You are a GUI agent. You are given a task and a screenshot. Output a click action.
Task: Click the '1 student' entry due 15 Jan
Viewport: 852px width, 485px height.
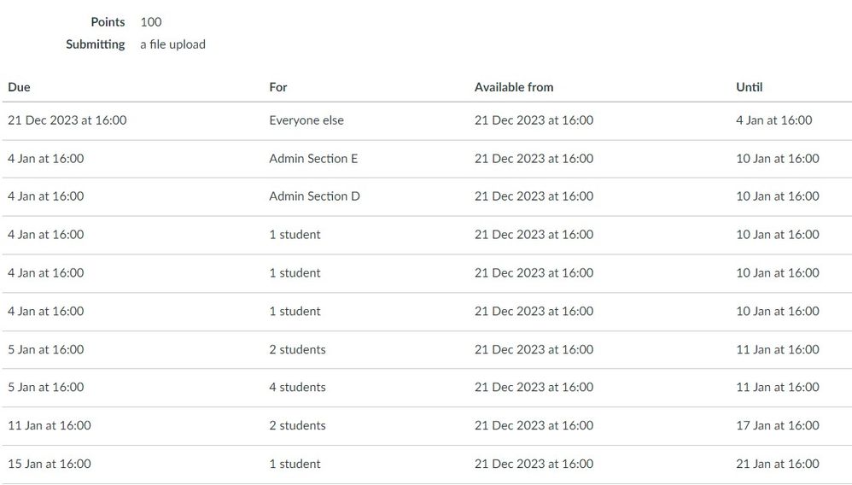click(x=295, y=464)
